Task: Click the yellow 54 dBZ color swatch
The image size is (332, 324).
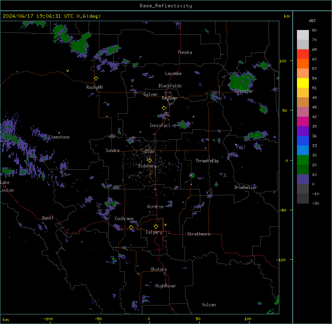Action: click(x=303, y=83)
